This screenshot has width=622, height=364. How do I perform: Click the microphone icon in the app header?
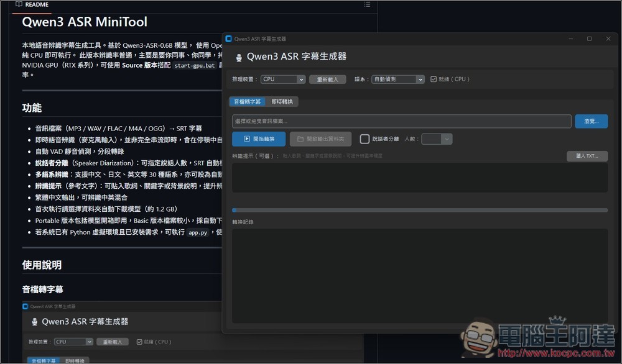pyautogui.click(x=239, y=56)
